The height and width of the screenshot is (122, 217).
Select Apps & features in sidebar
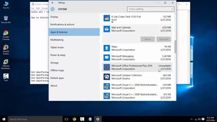pos(74,32)
